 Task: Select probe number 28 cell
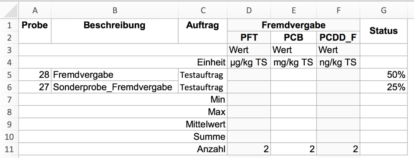point(35,75)
